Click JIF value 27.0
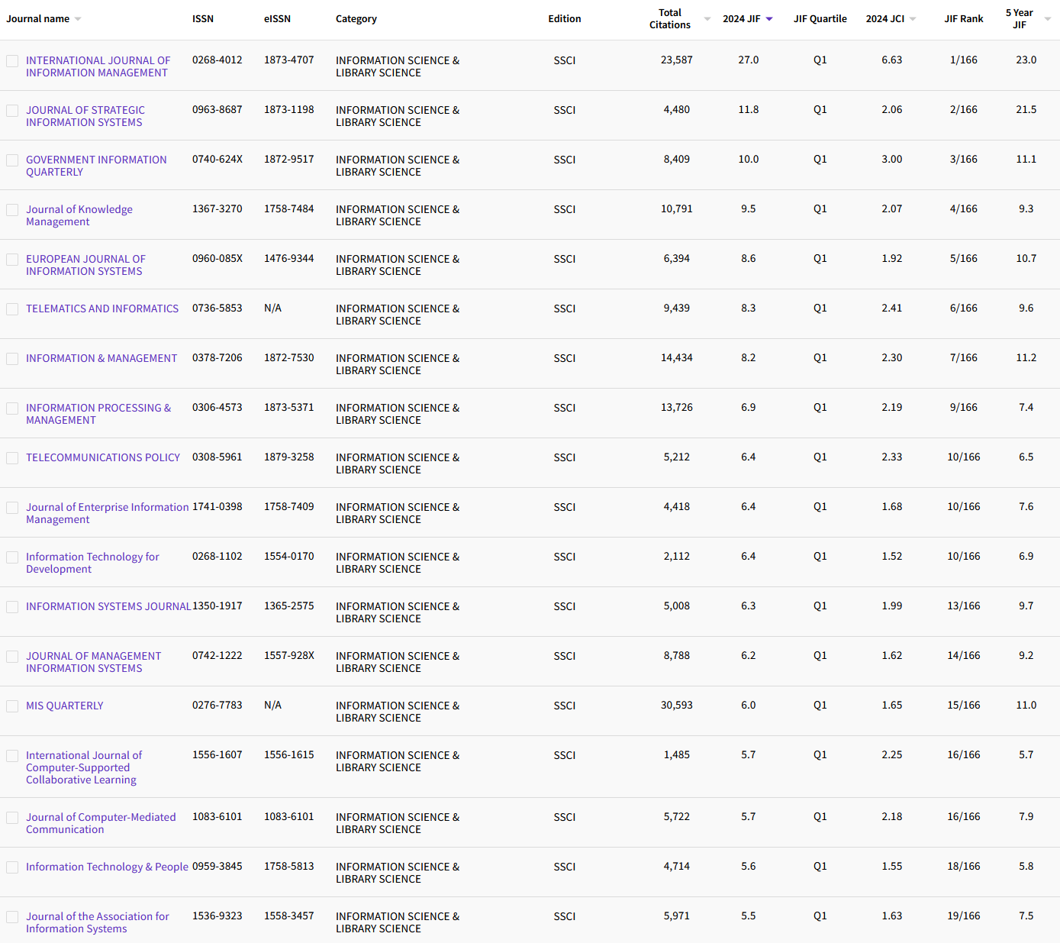 pyautogui.click(x=749, y=60)
